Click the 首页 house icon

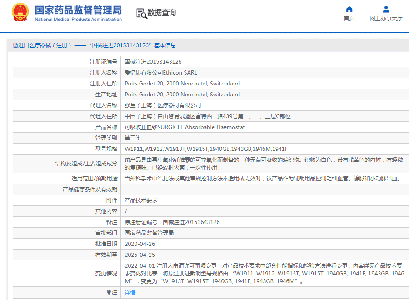pos(349,9)
